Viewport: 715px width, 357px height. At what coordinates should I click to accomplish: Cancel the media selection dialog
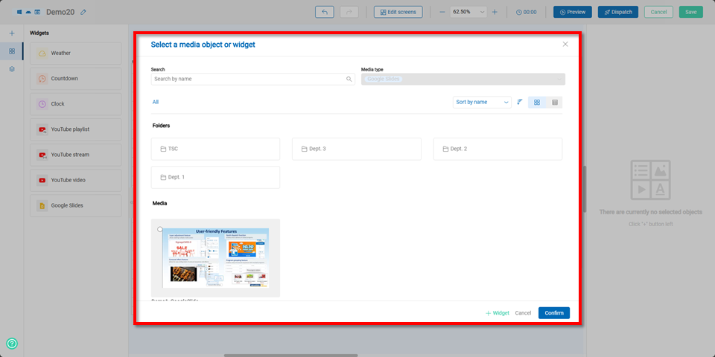(x=523, y=313)
